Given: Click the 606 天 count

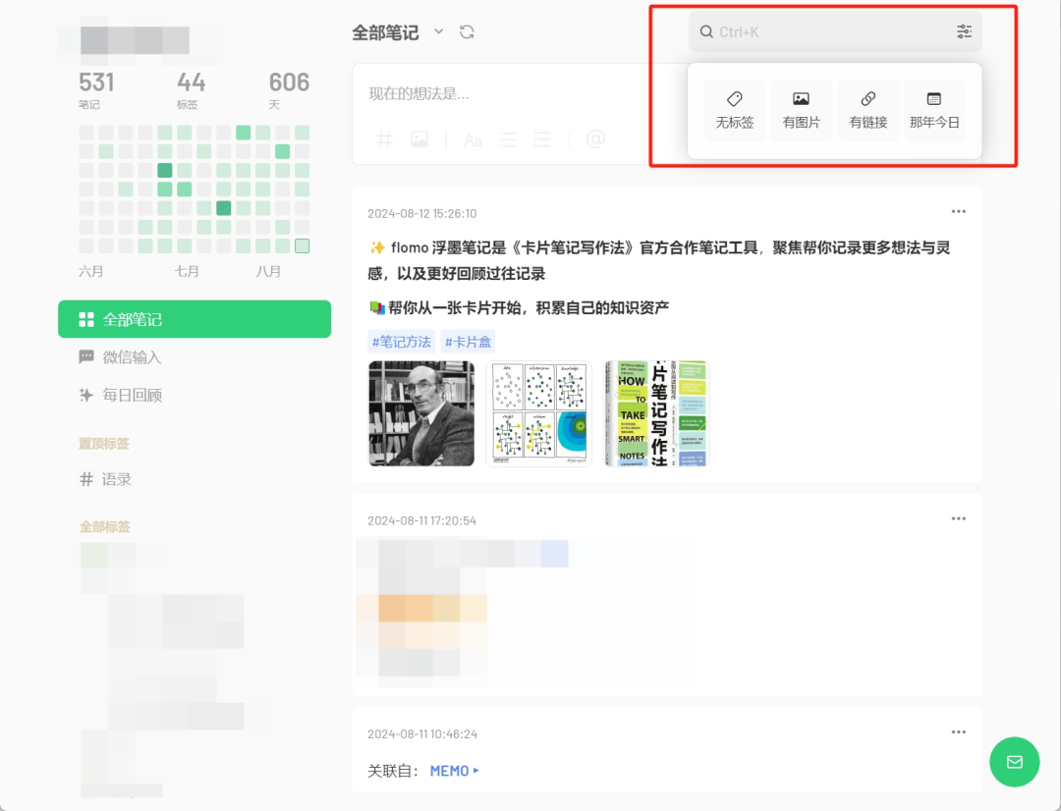Looking at the screenshot, I should point(289,89).
